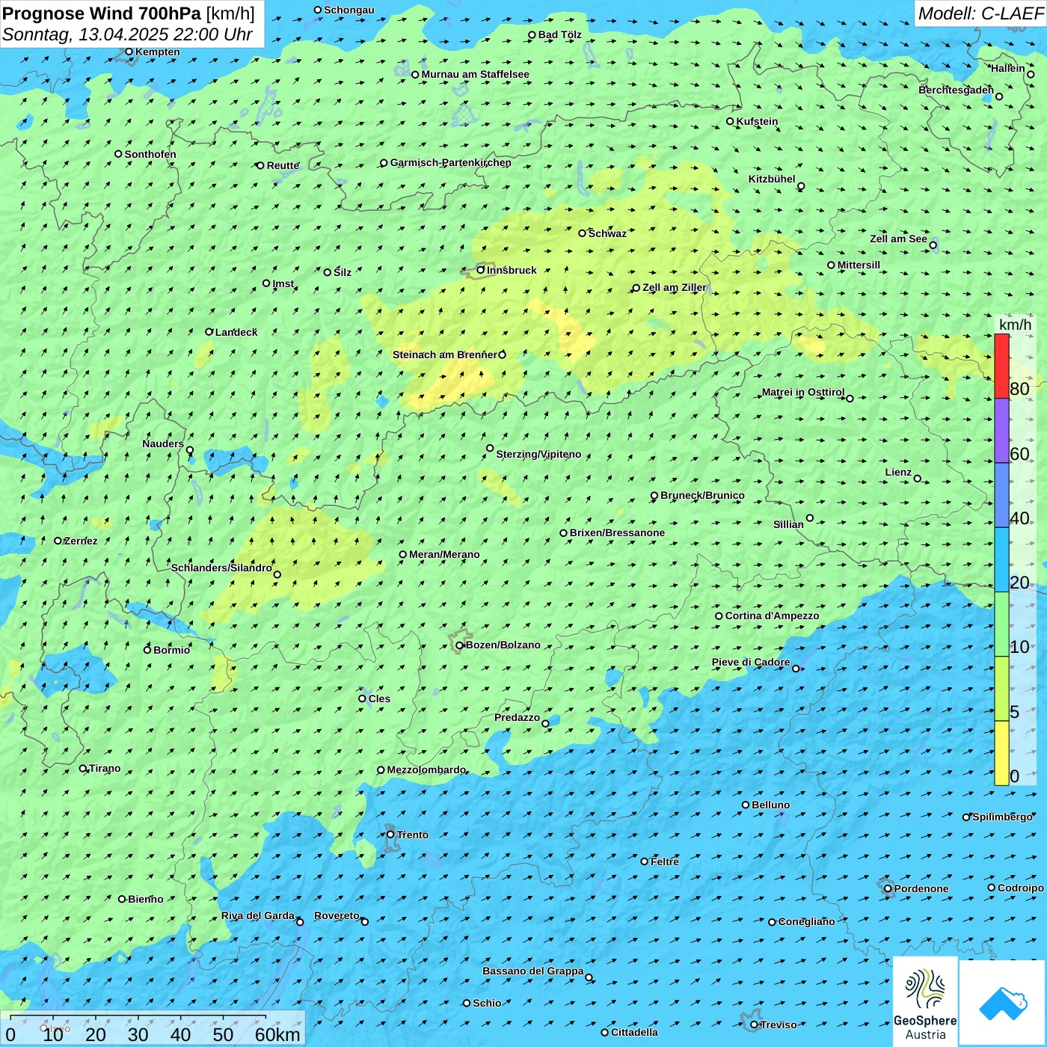Click the light green 10 km/h legend band
Image resolution: width=1047 pixels, height=1047 pixels.
(1001, 624)
